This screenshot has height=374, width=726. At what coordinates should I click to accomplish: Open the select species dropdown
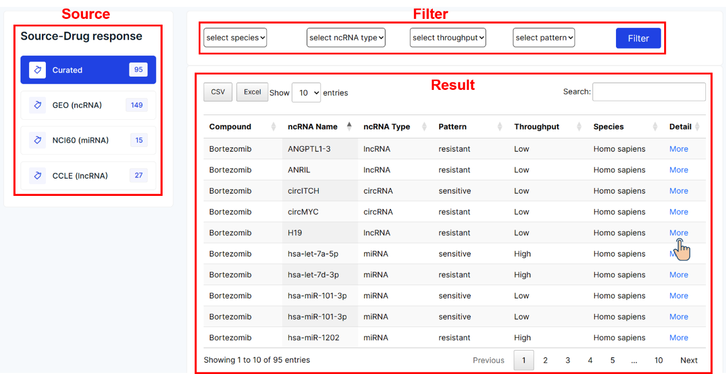coord(235,38)
